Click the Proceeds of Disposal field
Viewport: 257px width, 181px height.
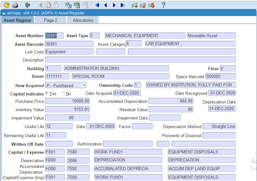click(x=219, y=136)
